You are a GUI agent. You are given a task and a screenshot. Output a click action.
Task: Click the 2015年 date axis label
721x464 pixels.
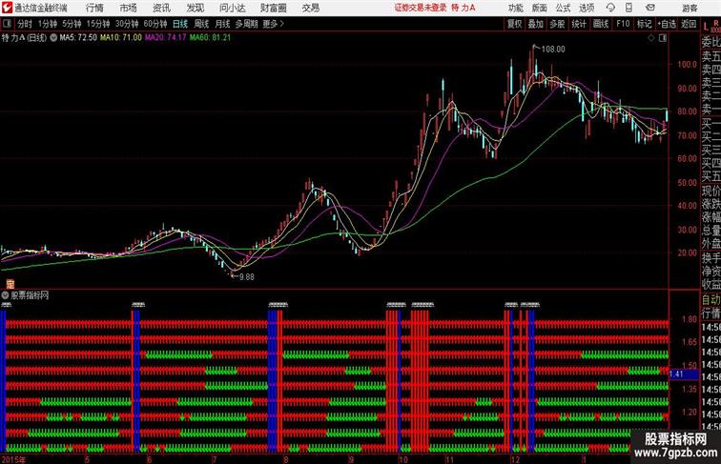13,459
